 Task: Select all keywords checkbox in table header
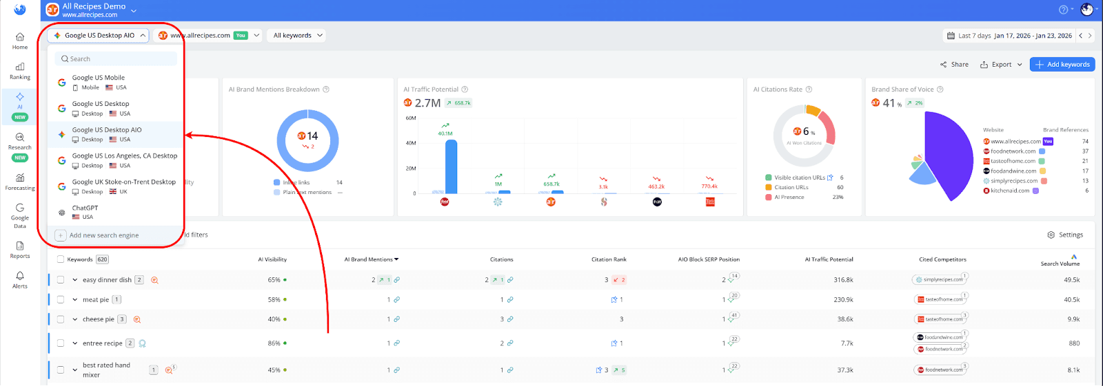[x=61, y=259]
